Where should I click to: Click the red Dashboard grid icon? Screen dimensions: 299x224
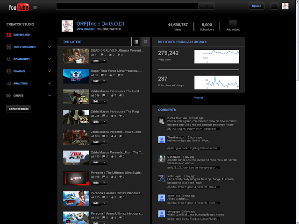point(8,35)
